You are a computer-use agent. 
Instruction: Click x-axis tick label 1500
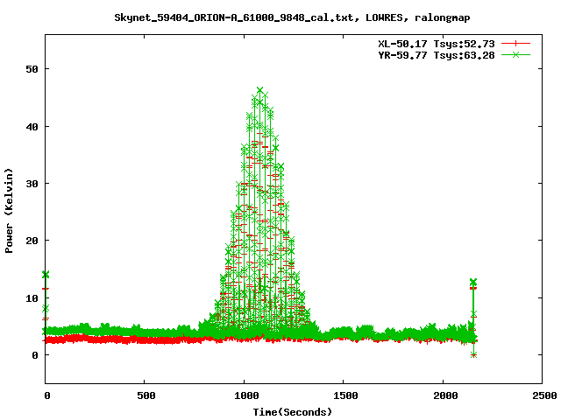345,395
